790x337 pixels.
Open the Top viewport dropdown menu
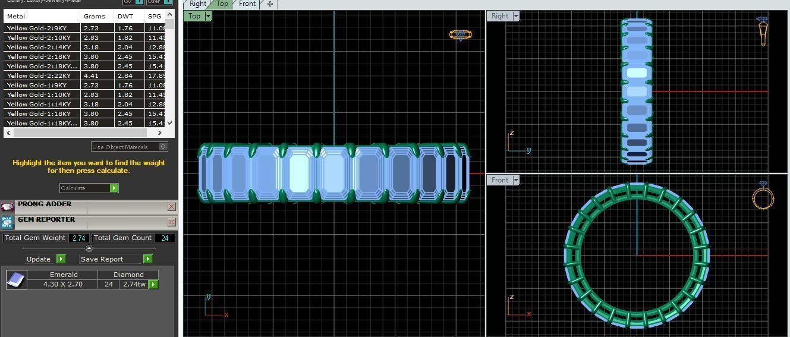208,16
